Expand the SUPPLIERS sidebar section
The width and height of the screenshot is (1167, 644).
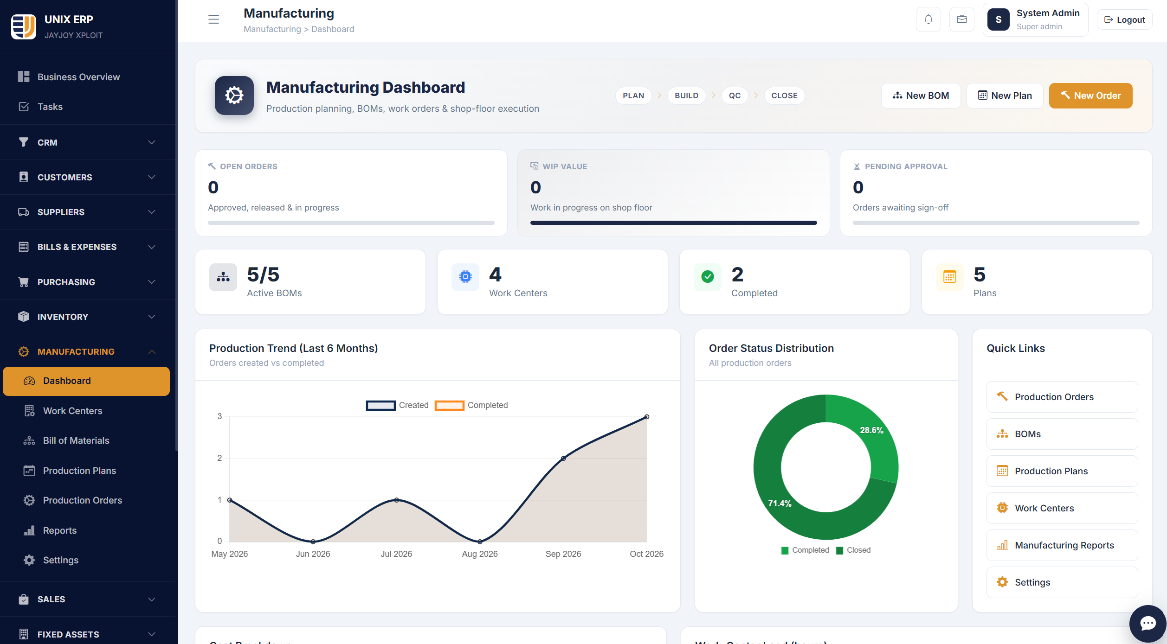(88, 212)
